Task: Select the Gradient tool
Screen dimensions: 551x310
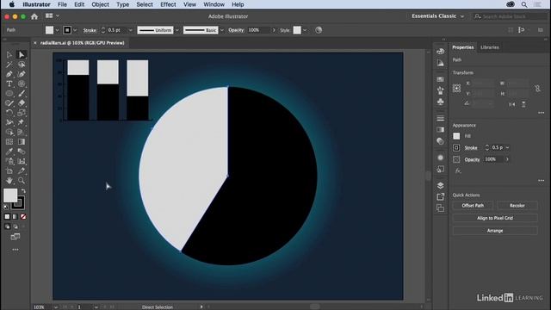Action: click(x=21, y=141)
